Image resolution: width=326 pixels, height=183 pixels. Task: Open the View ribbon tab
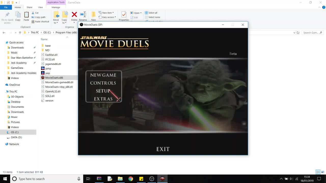(x=40, y=7)
